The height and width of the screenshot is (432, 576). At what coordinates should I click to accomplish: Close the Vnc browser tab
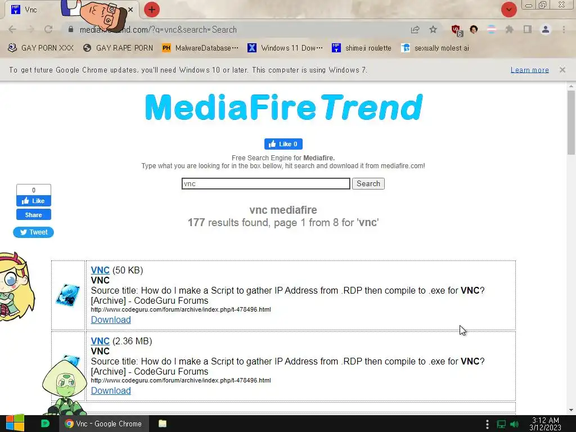click(x=130, y=10)
